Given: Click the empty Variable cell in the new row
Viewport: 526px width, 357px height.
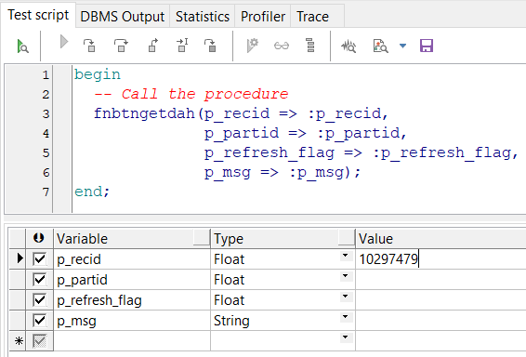Looking at the screenshot, I should coord(132,341).
